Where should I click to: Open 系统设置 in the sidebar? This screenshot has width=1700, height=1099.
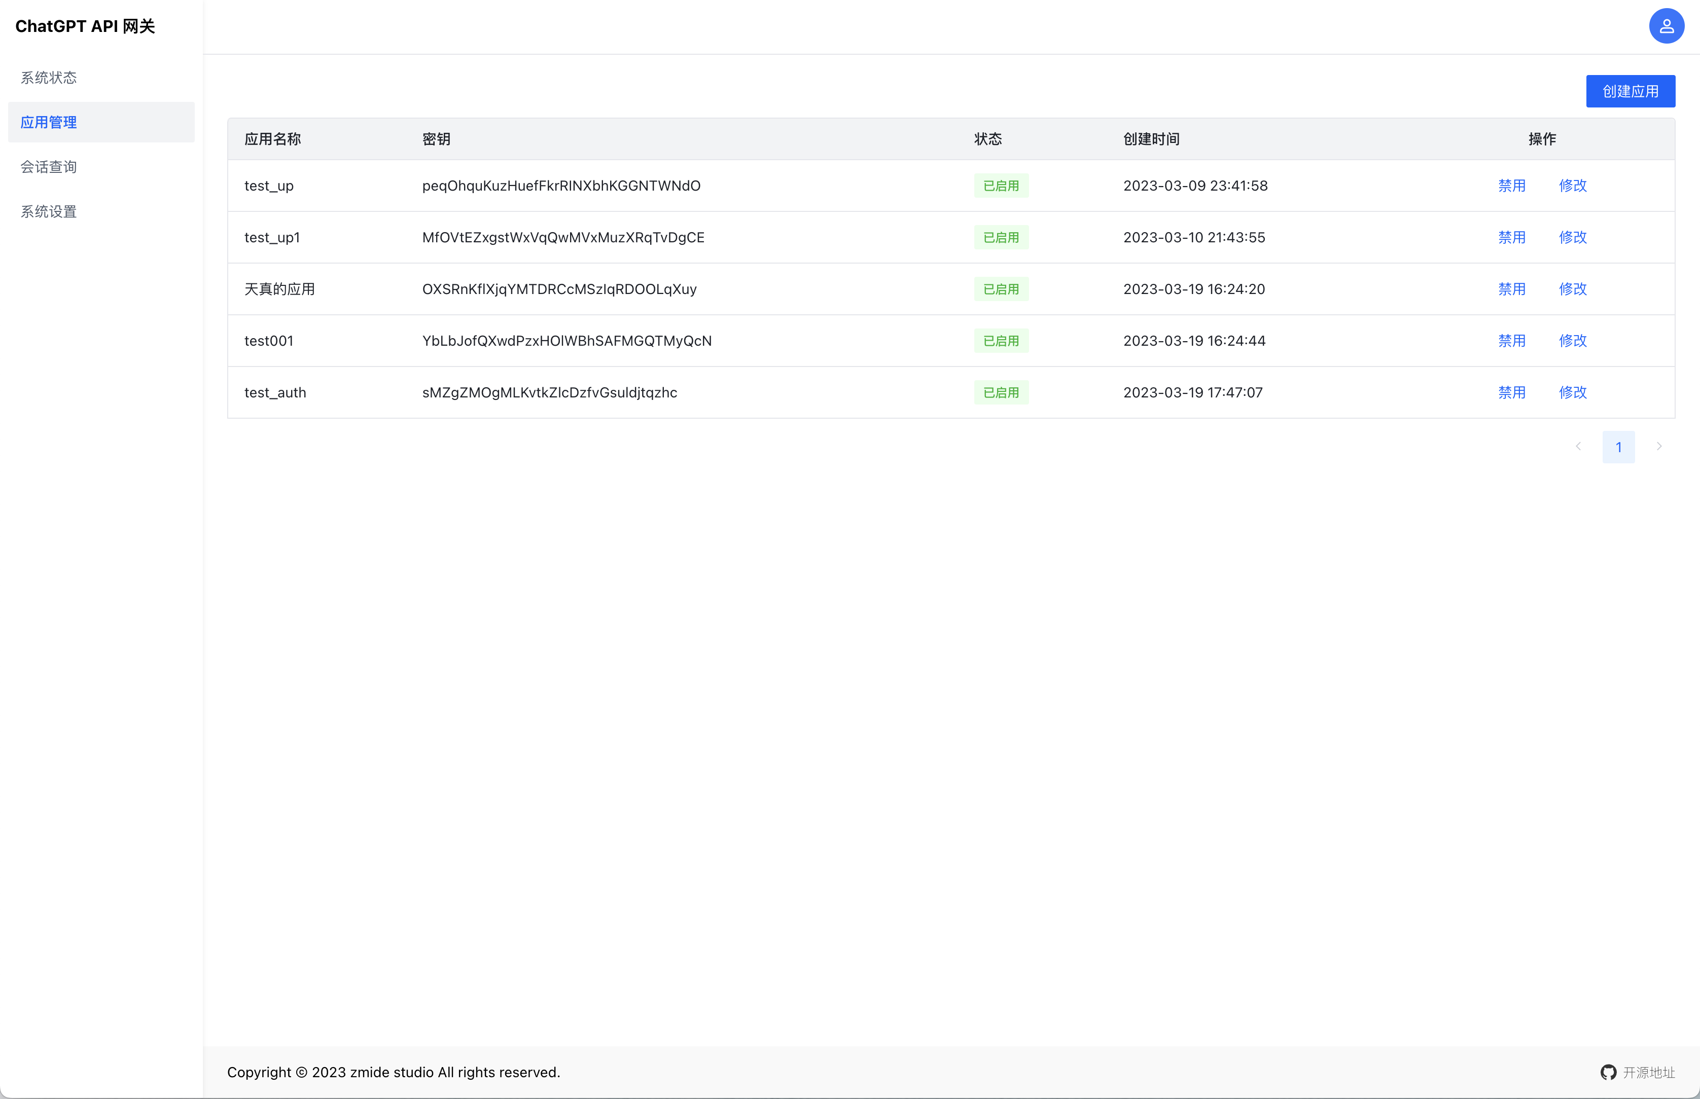[49, 212]
